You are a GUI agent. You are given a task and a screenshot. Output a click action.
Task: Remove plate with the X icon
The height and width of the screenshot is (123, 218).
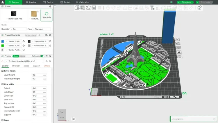177,39
